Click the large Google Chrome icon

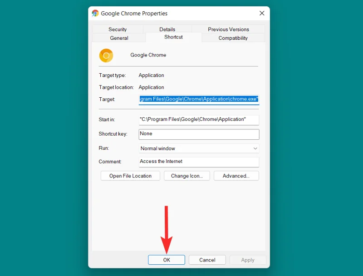tap(106, 56)
